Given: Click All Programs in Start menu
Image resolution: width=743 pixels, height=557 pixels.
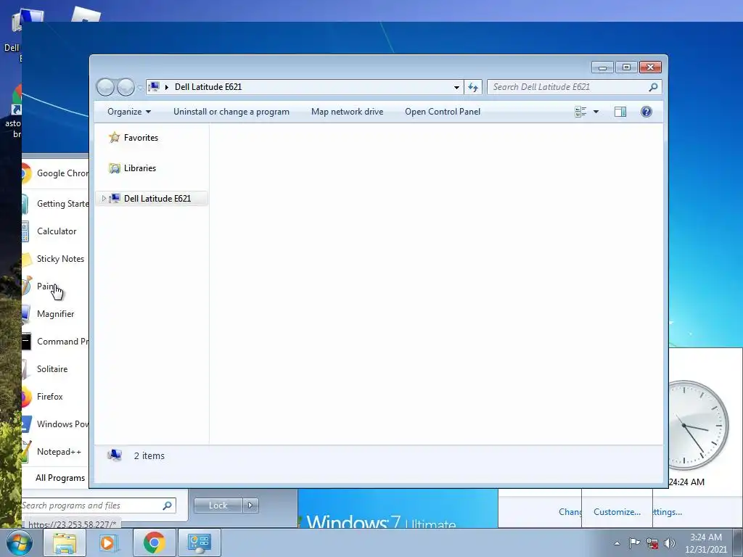Looking at the screenshot, I should point(60,478).
